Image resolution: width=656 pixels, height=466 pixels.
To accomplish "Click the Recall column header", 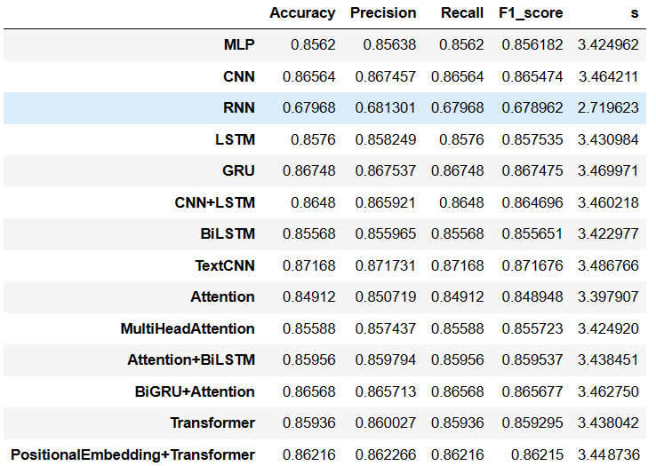I will (x=462, y=13).
